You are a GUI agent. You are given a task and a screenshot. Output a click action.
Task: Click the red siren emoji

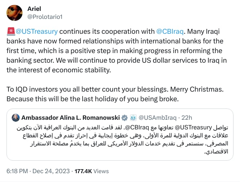click(x=11, y=31)
